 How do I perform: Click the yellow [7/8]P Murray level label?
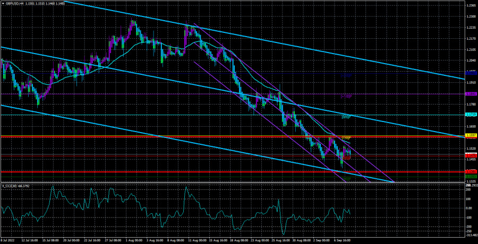(x=346, y=138)
